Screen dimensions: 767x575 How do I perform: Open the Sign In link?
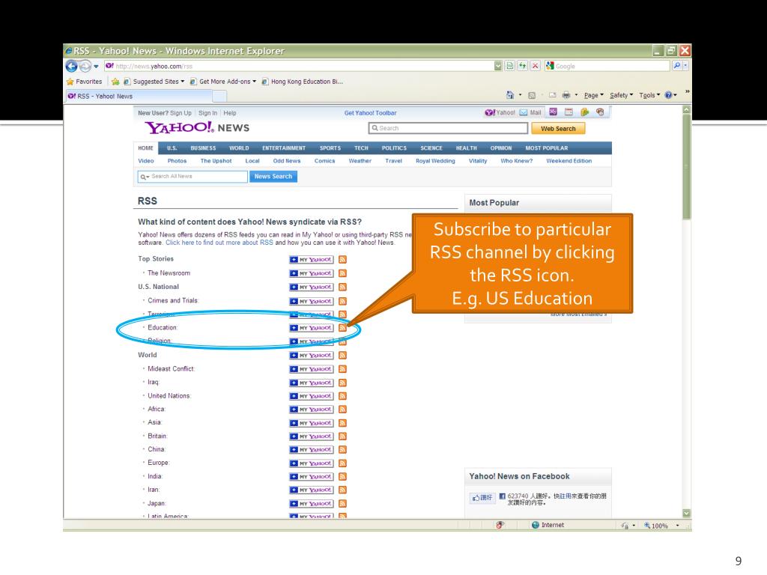coord(208,113)
